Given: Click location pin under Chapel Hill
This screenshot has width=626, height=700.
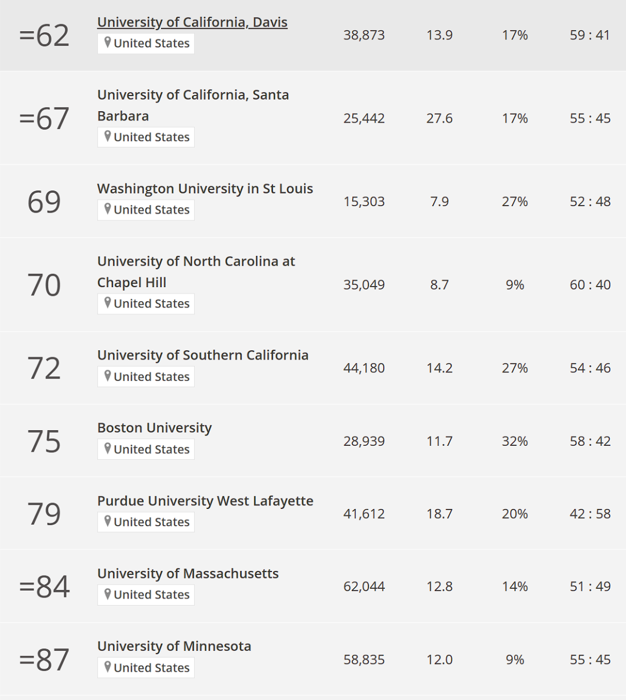Looking at the screenshot, I should point(107,302).
